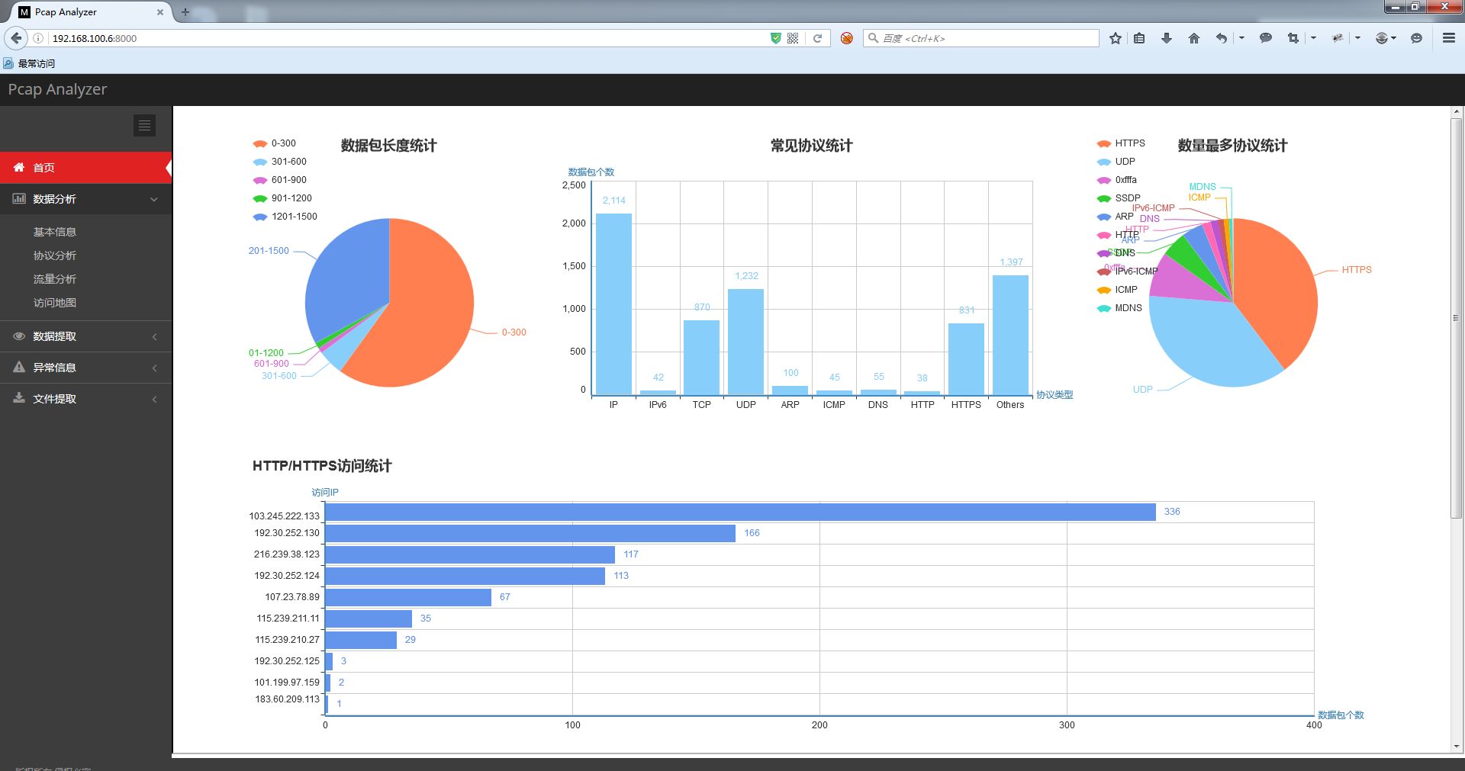Screen dimensions: 1465x771
Task: Open the 访问地图 page
Action: [54, 303]
